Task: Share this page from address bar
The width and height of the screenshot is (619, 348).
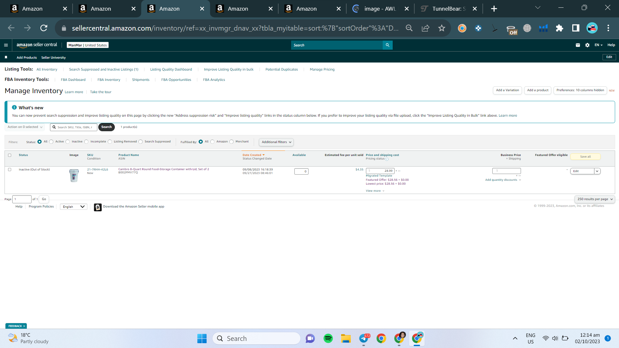Action: 426,28
